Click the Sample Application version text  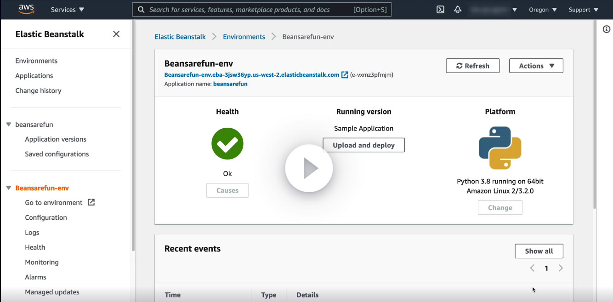(x=364, y=129)
